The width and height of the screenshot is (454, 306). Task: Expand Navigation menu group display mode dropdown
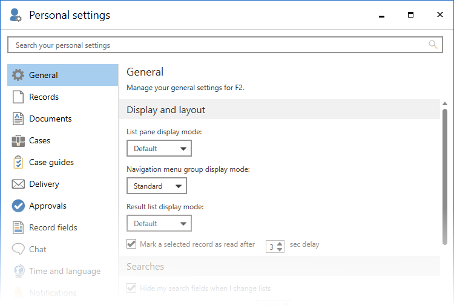tap(157, 186)
